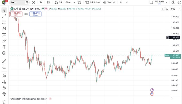The width and height of the screenshot is (182, 104).
Task: Open Các chỉ báo indicators dialog
Action: click(63, 2)
